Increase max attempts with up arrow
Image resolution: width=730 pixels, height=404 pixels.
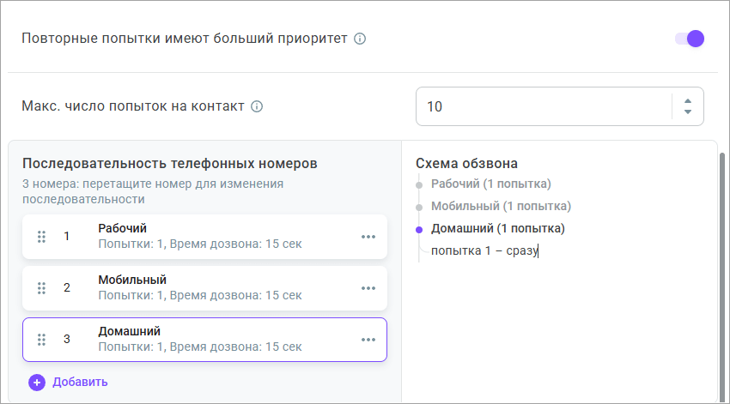[687, 100]
